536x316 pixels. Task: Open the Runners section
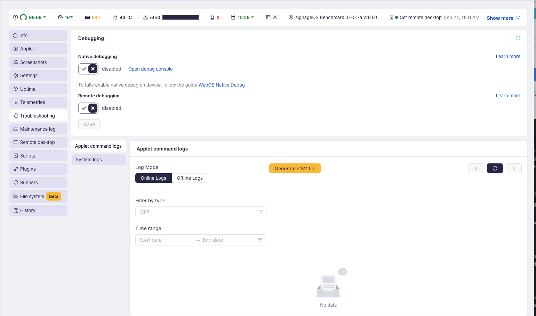38,183
